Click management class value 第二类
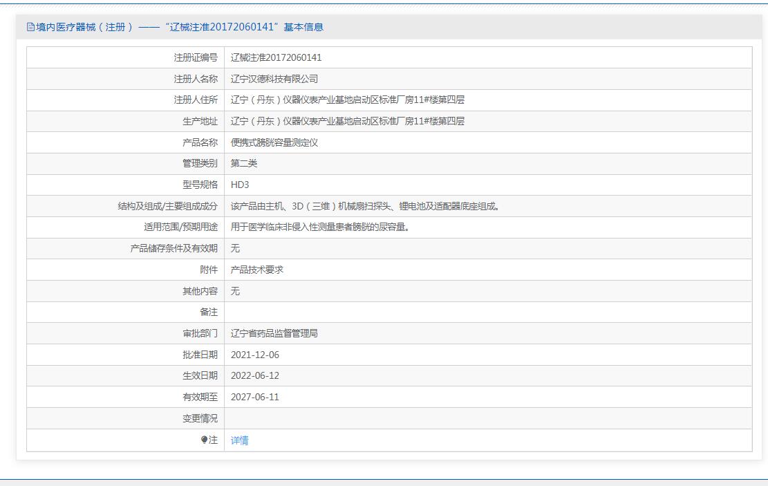 (244, 164)
